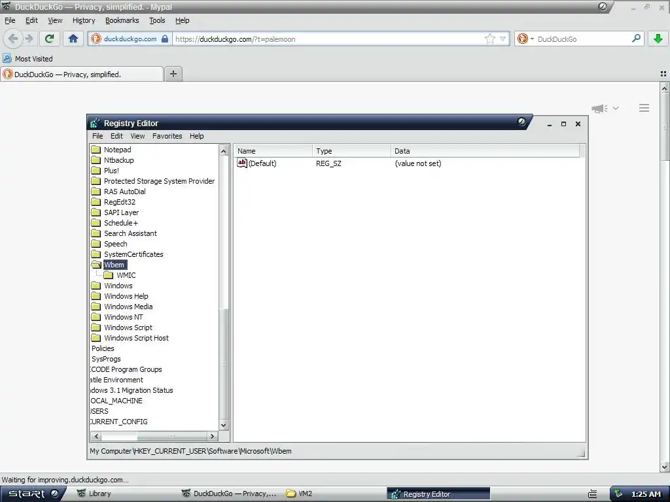Select the Windows NT folder icon
This screenshot has height=502, width=670.
pyautogui.click(x=96, y=317)
